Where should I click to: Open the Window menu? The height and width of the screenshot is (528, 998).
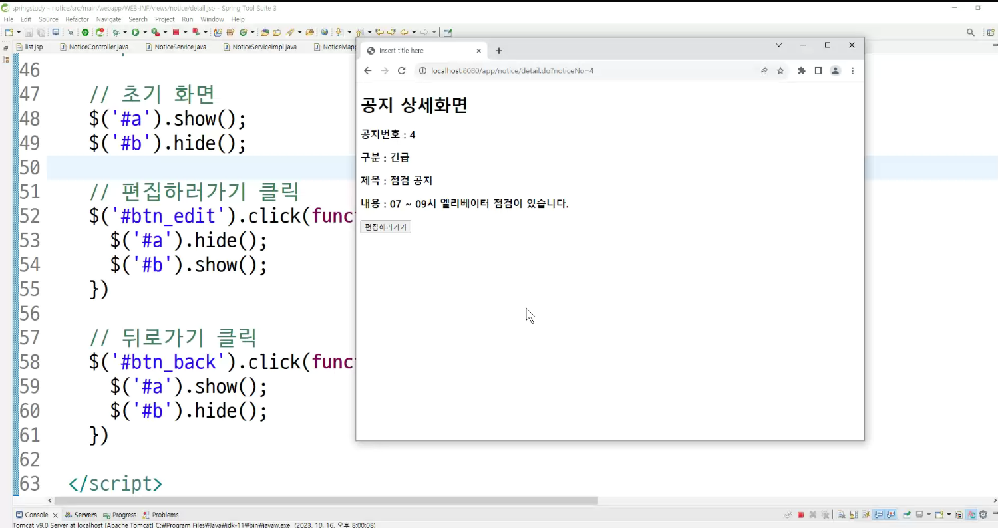212,19
